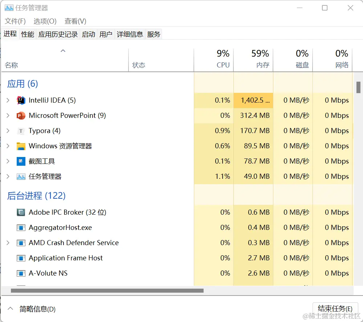Select the Microsoft PowerPoint (9) row name
Screen dimensions: 363x322
point(67,115)
